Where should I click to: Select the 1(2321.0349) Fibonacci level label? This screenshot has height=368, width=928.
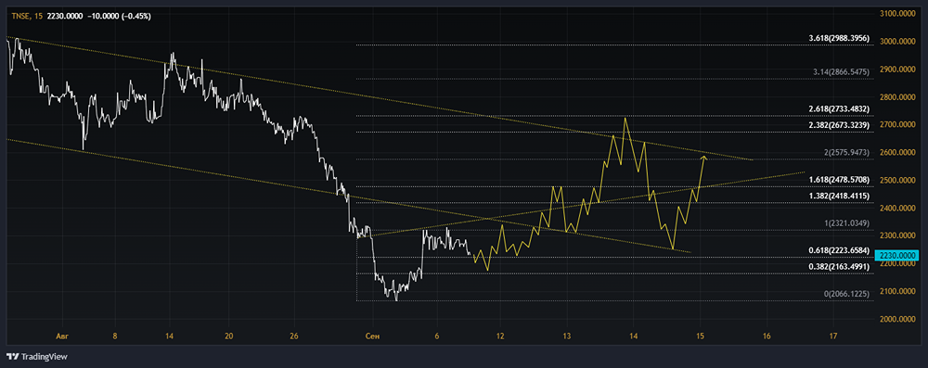click(x=846, y=223)
